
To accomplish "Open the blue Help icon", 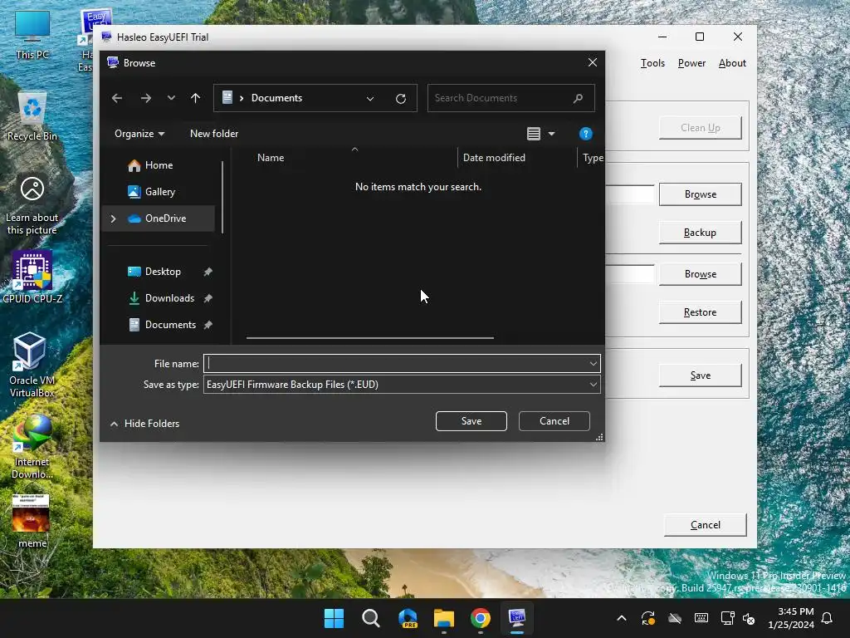I will pyautogui.click(x=585, y=134).
